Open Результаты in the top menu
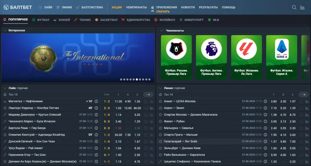The width and height of the screenshot is (311, 166). pyautogui.click(x=208, y=7)
